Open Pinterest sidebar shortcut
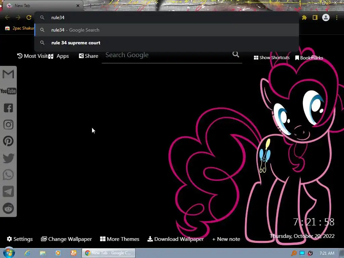This screenshot has height=258, width=344. coord(8,141)
